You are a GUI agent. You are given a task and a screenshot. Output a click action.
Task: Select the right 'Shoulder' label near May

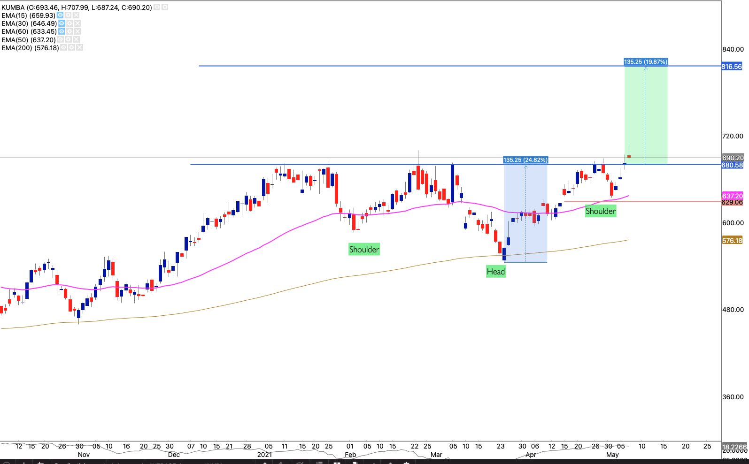click(x=600, y=211)
